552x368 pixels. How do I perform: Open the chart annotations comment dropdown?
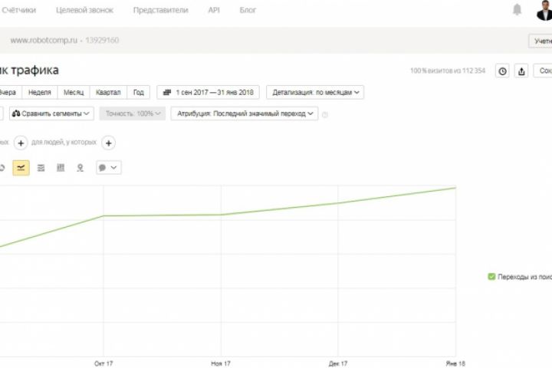click(108, 168)
